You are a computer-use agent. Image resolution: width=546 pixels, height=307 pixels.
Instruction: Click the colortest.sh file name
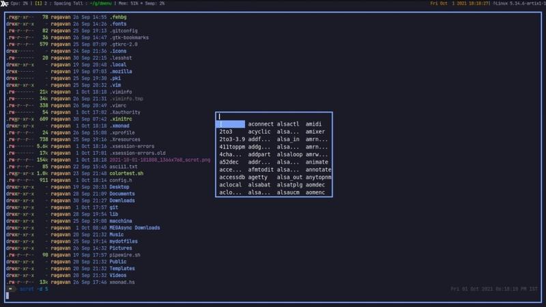click(126, 173)
